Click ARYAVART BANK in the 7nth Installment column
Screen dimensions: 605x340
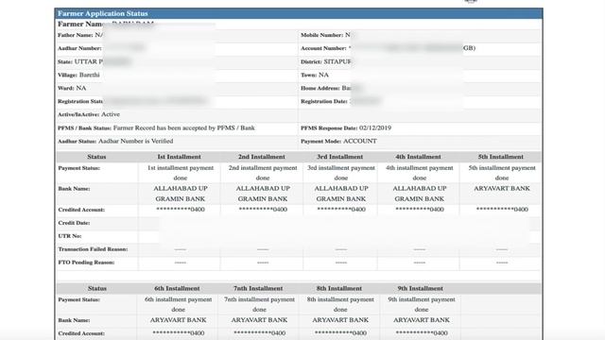tap(259, 320)
